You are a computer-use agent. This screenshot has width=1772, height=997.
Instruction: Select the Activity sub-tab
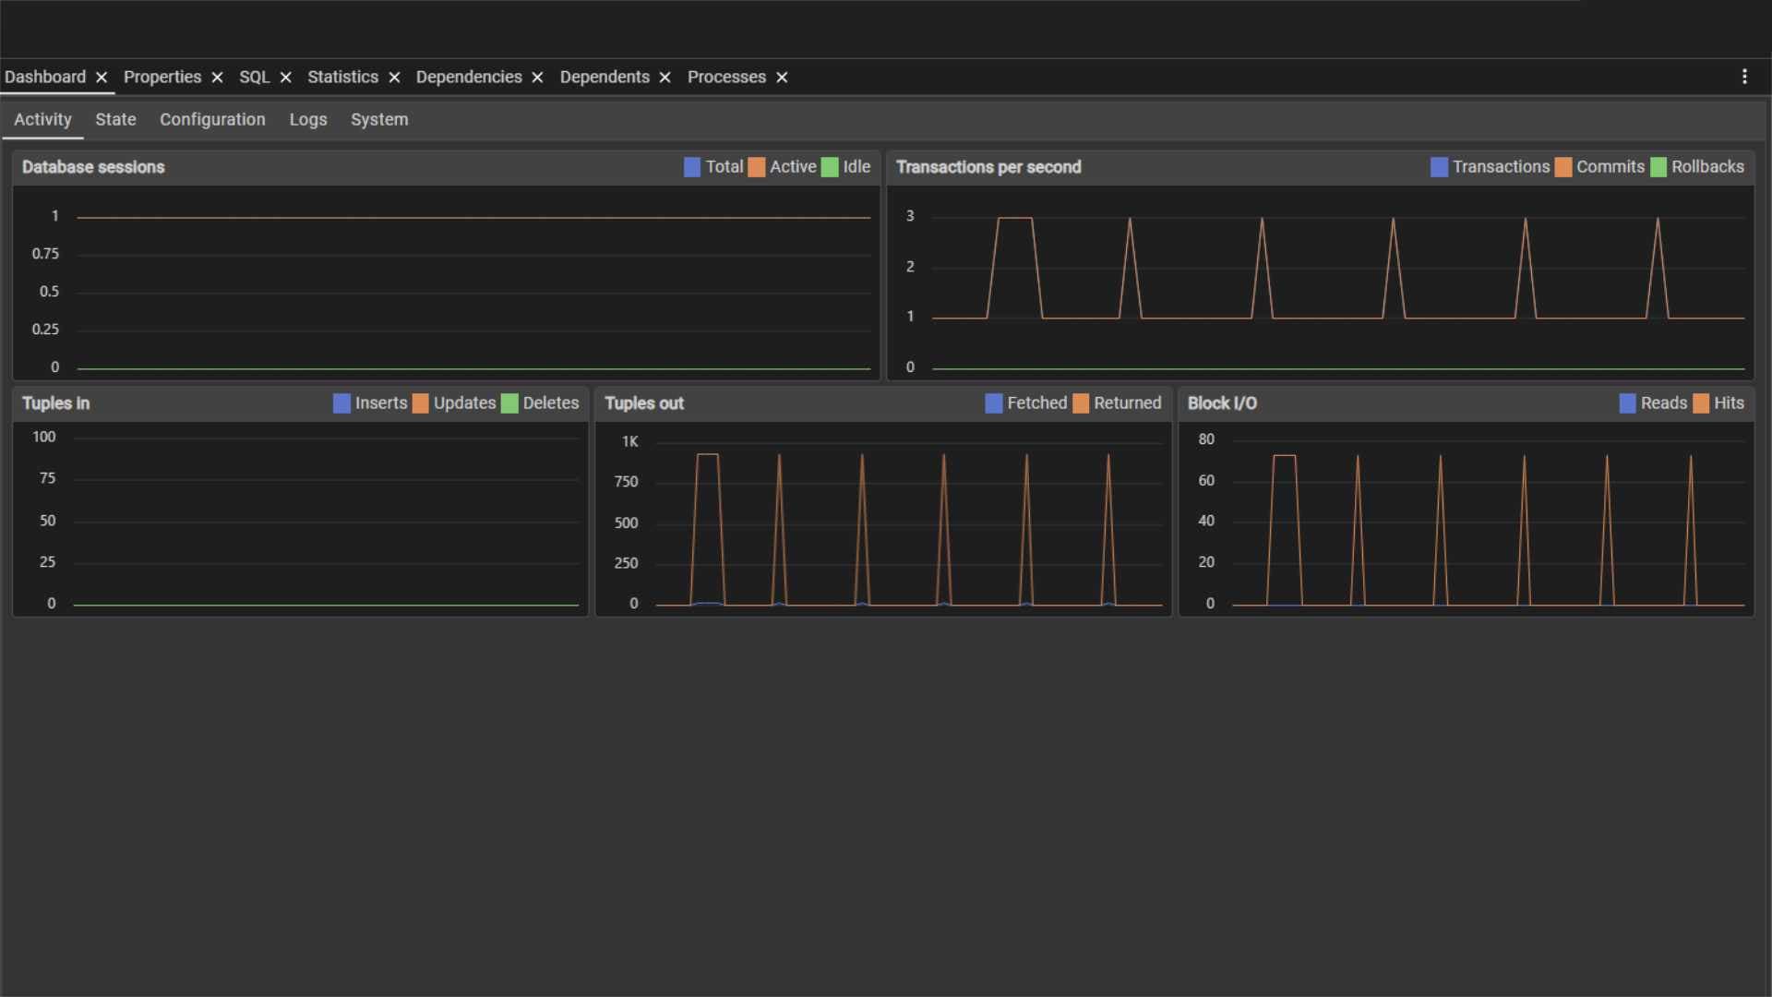pyautogui.click(x=42, y=119)
